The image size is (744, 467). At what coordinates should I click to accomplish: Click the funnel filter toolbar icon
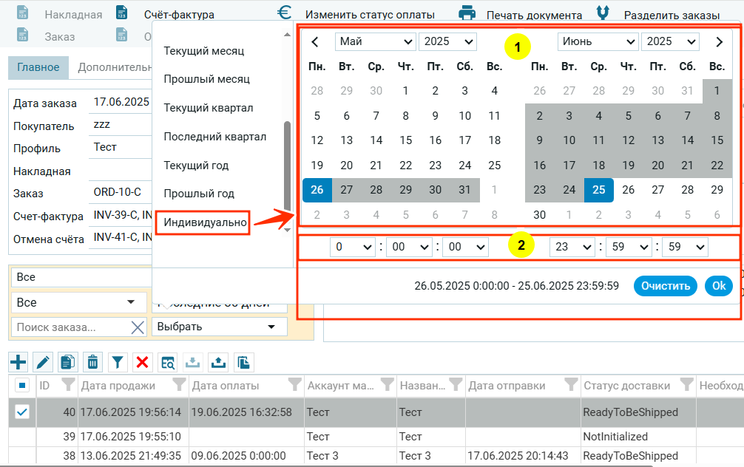(x=118, y=362)
